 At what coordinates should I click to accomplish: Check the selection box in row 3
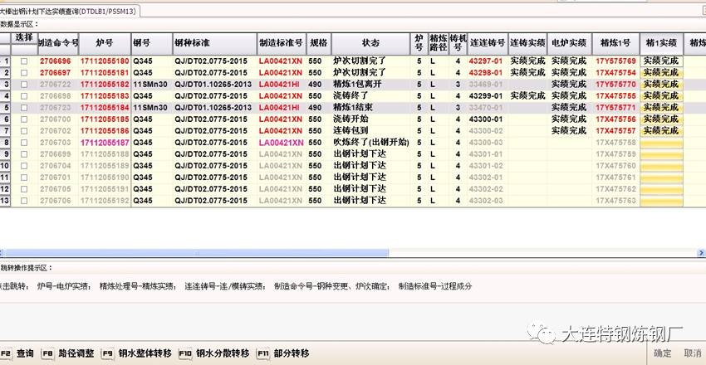point(24,85)
